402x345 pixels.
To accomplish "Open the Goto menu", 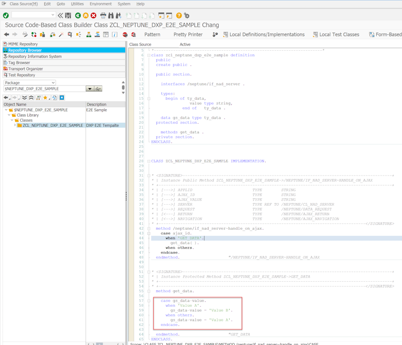I will 61,4.
